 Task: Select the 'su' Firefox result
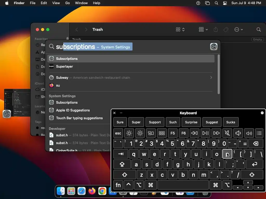pos(131,85)
